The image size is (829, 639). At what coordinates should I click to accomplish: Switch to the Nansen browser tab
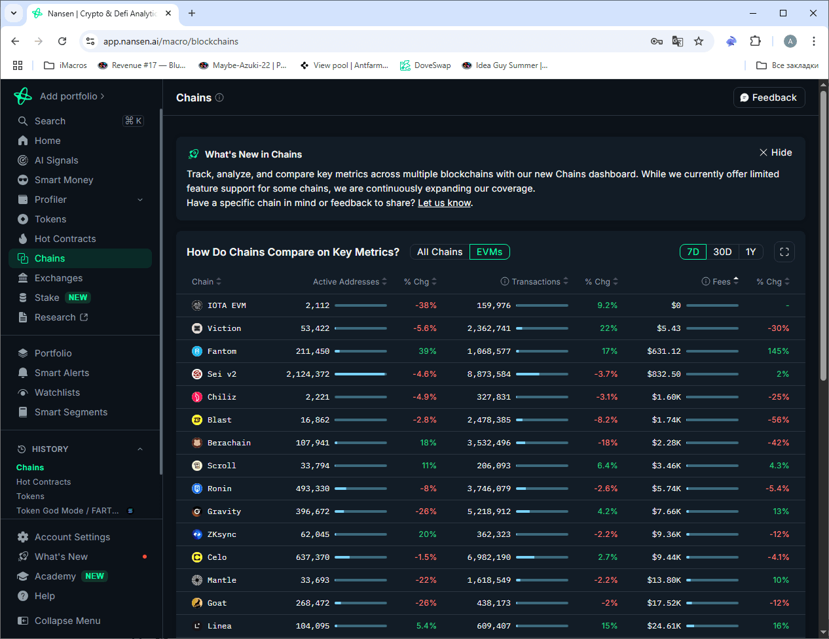click(101, 13)
